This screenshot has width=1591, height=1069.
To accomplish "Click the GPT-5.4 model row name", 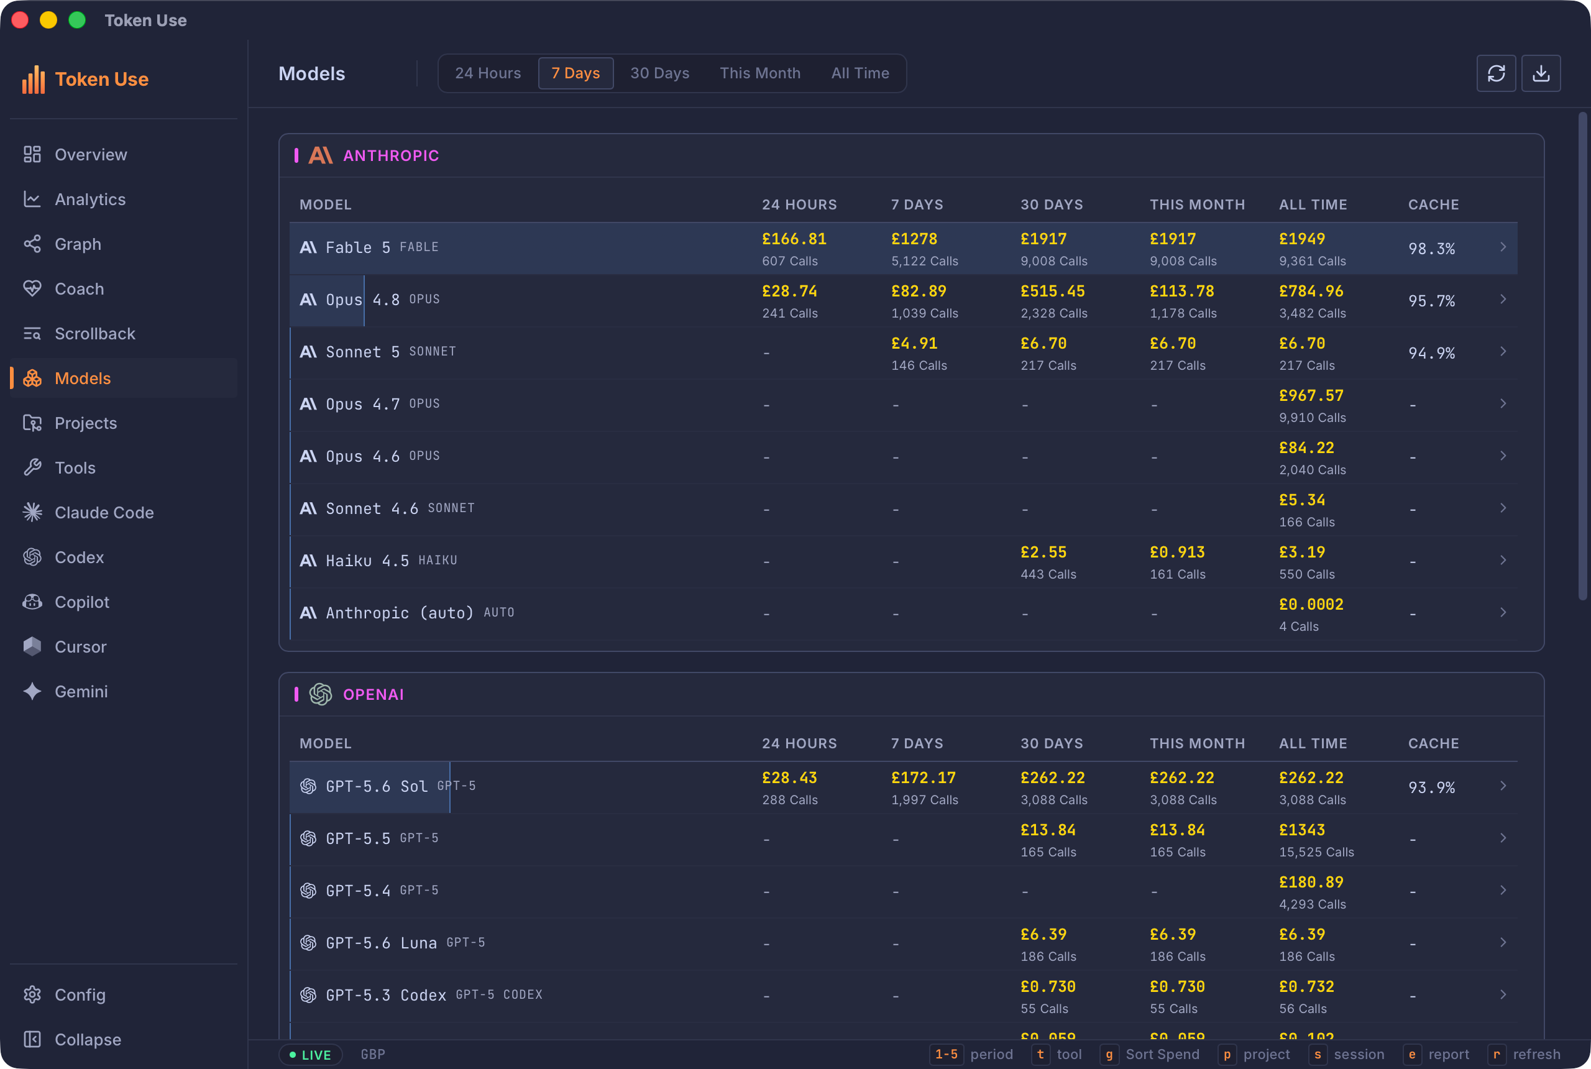I will [x=358, y=891].
